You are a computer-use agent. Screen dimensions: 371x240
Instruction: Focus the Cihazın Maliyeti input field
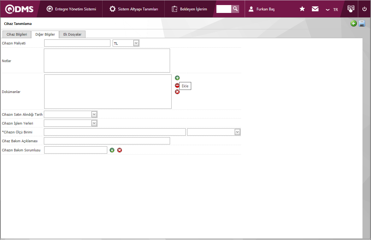point(77,43)
